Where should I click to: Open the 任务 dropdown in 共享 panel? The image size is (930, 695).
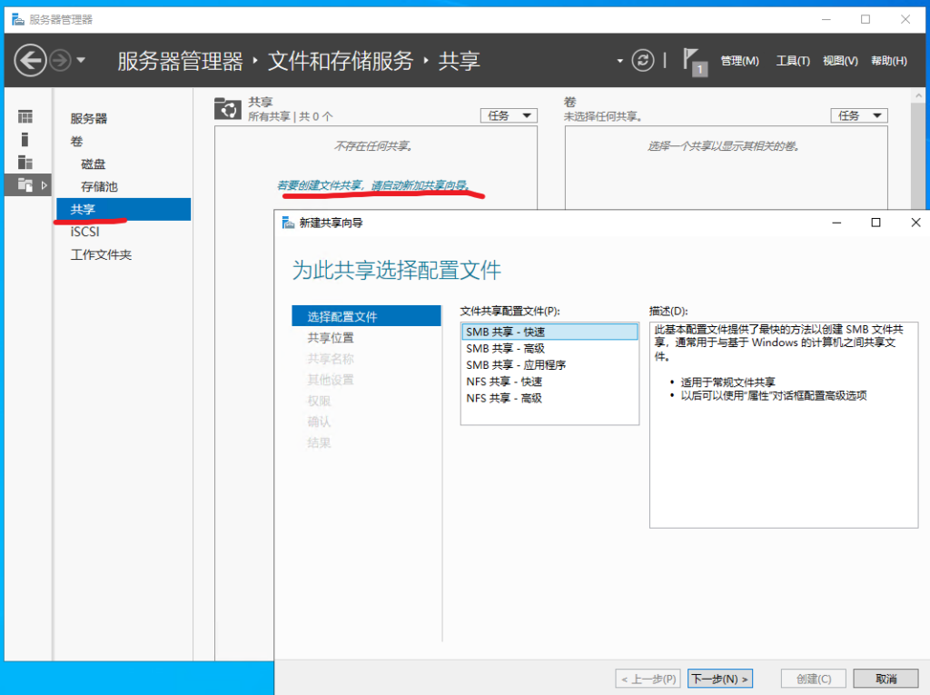(508, 115)
